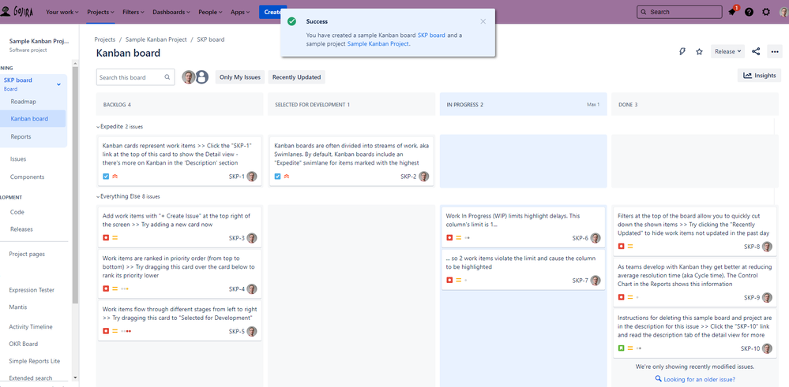
Task: Click the bug type icon on SKP-8
Action: click(621, 247)
